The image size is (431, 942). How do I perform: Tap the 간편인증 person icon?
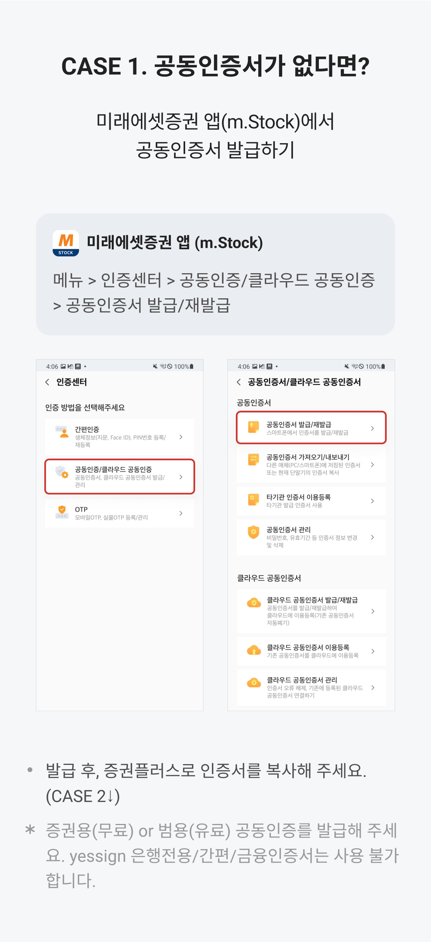[x=62, y=432]
